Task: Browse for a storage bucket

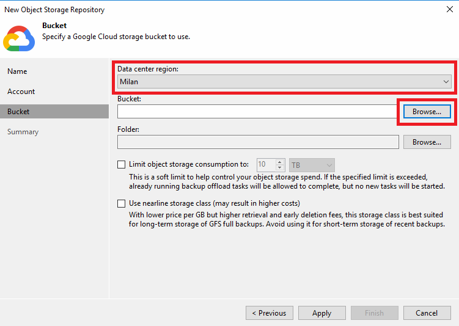Action: point(427,112)
